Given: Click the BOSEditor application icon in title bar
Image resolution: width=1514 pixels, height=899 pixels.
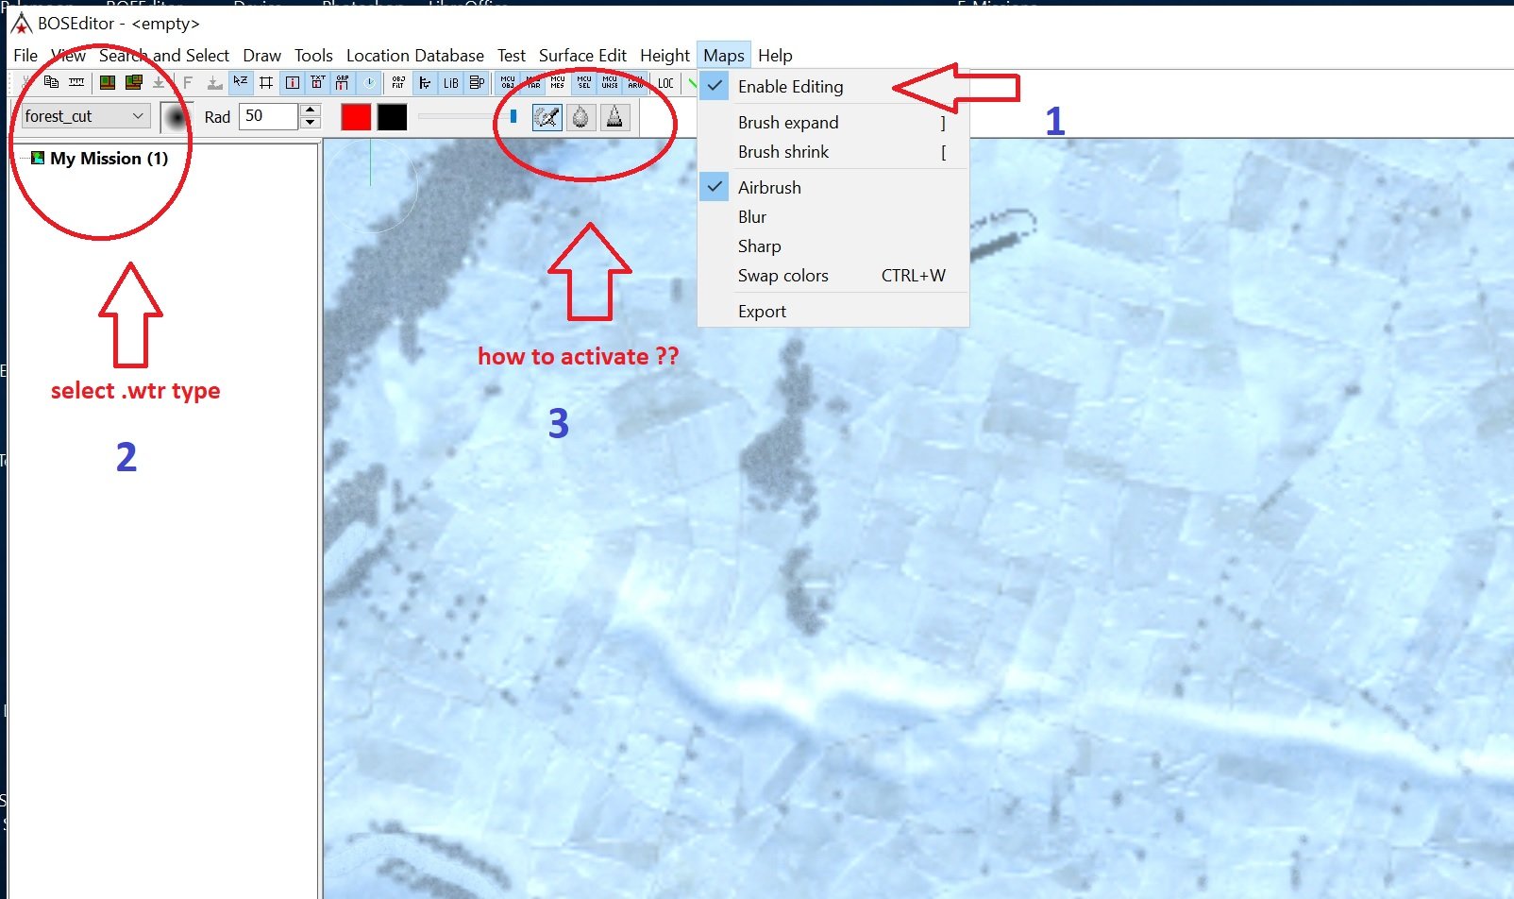Looking at the screenshot, I should [21, 24].
